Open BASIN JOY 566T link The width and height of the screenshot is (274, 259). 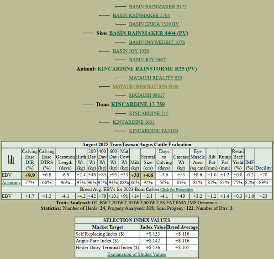147,60
